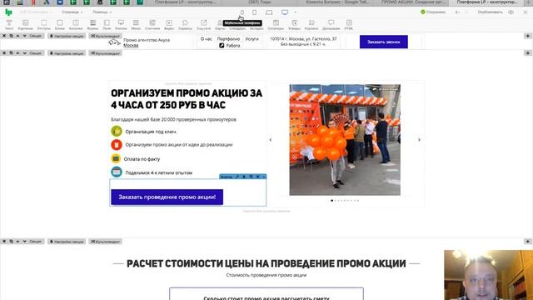Open the Помощь dropdown menu

(102, 12)
